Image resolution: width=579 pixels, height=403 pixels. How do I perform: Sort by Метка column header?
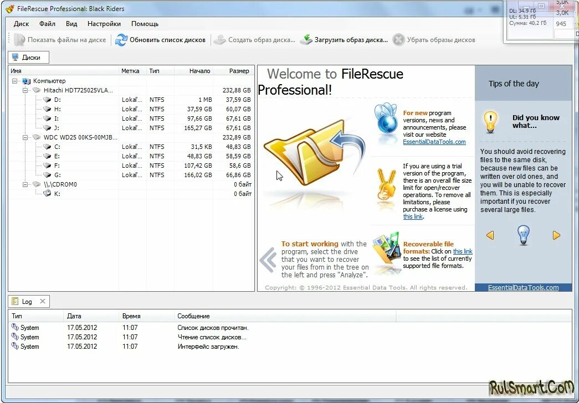[x=133, y=71]
